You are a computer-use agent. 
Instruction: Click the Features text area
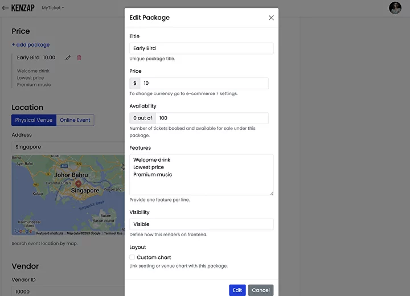click(x=201, y=175)
